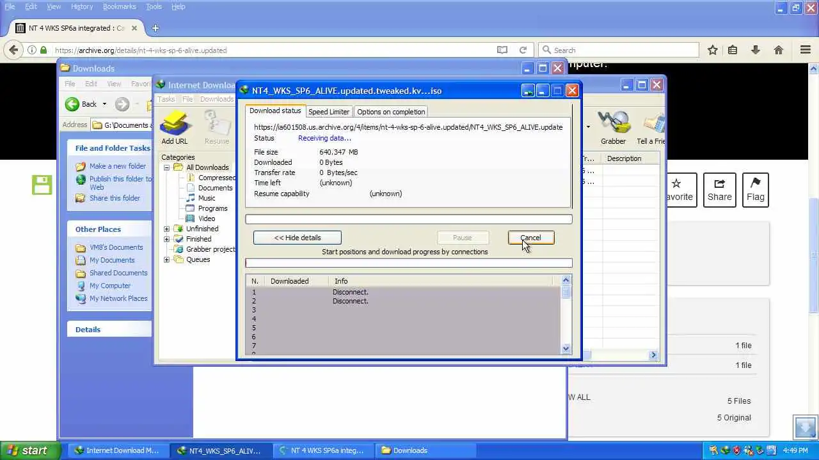Click connection list scroll down arrow
This screenshot has height=460, width=819.
point(566,349)
